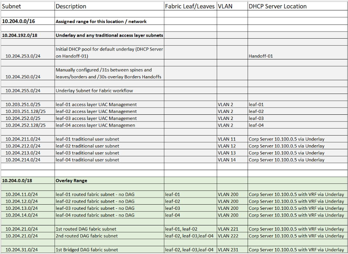Image resolution: width=348 pixels, height=254 pixels.
Task: Select the VLAN 13 cell
Action: [232, 153]
